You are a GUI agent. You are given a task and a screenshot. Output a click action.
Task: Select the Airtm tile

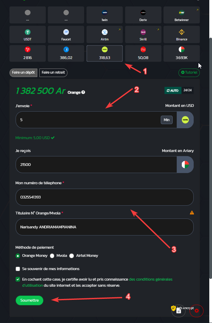point(104,34)
